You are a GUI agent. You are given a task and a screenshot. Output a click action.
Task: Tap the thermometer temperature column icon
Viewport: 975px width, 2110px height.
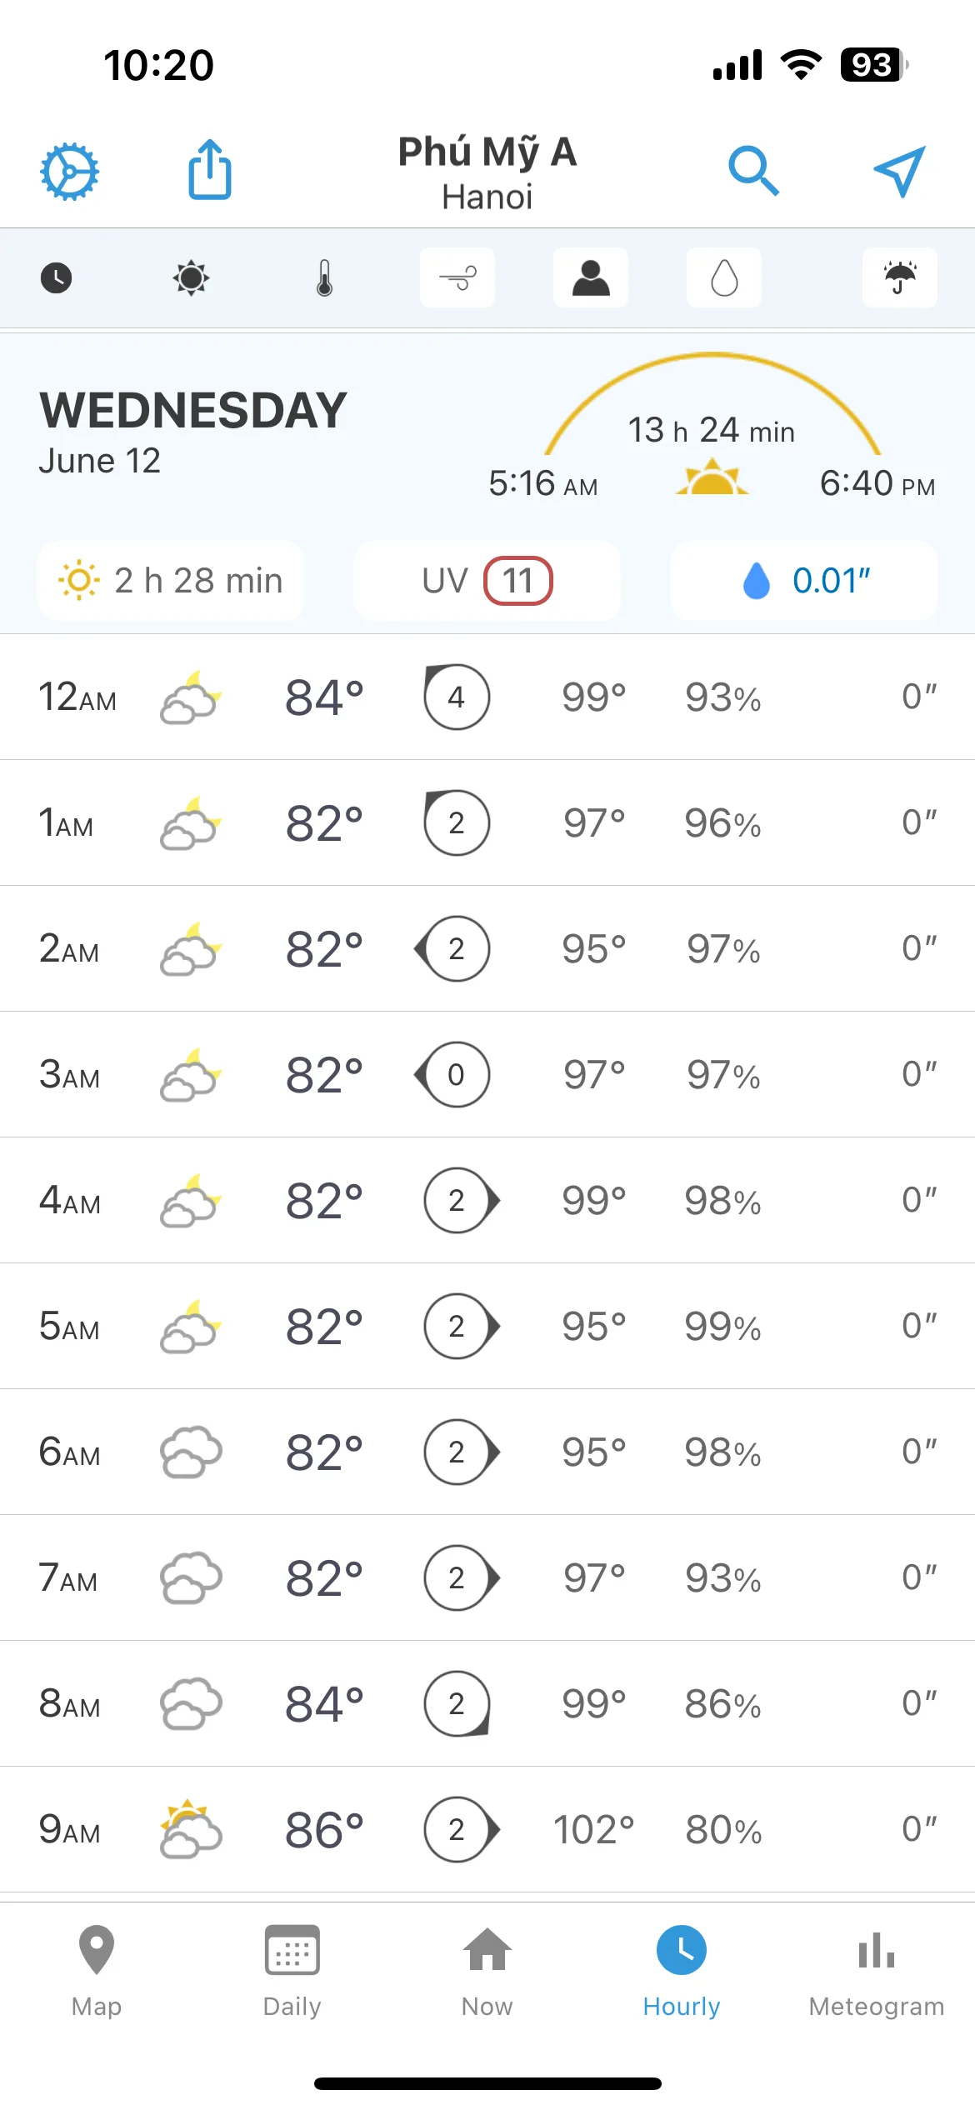325,277
